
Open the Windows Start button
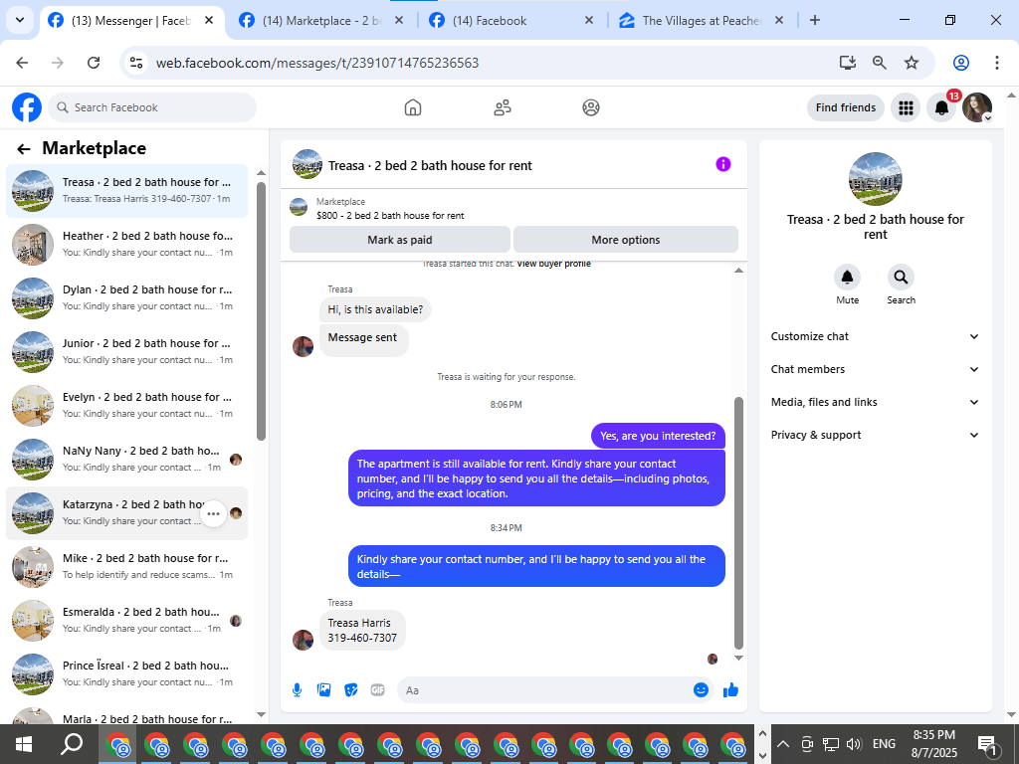coord(24,744)
